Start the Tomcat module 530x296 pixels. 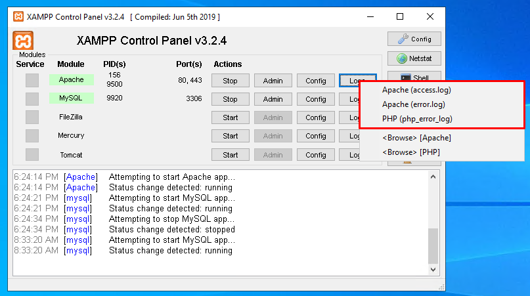[x=230, y=155]
